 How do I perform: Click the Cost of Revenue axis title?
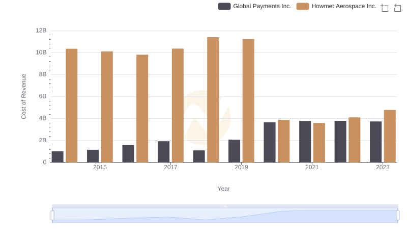tap(23, 96)
